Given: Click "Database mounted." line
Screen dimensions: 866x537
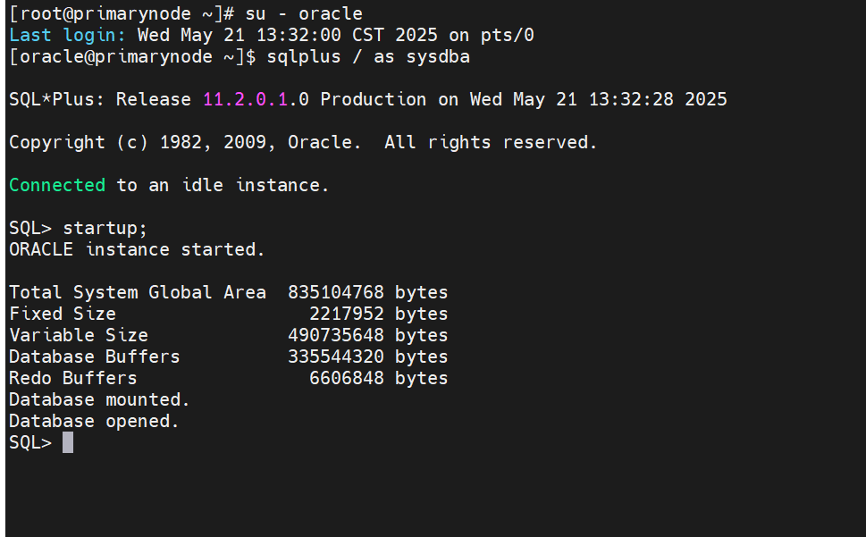Looking at the screenshot, I should [x=99, y=399].
